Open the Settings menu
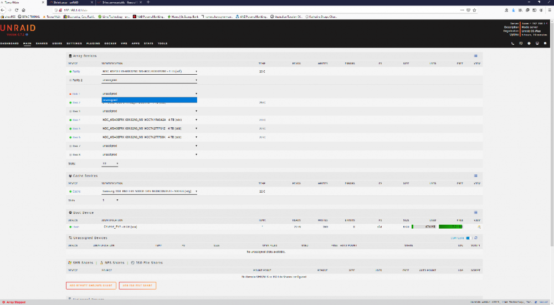The height and width of the screenshot is (305, 554). pyautogui.click(x=74, y=43)
